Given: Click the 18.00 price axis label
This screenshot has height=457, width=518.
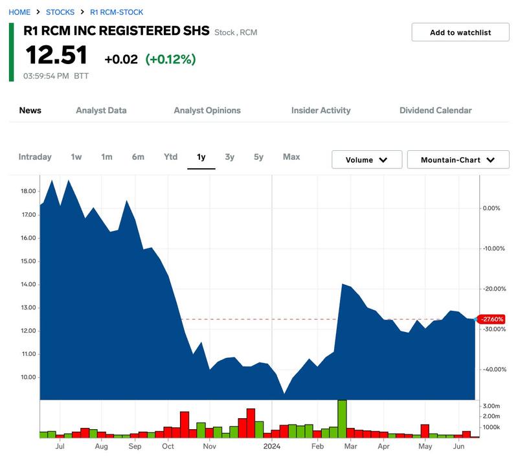Looking at the screenshot, I should coord(28,191).
